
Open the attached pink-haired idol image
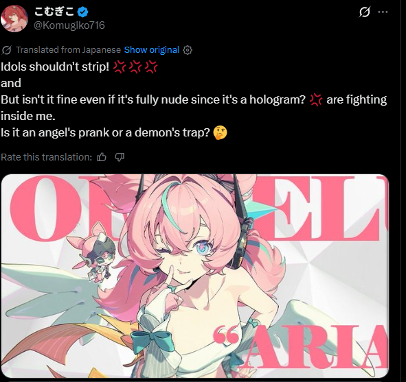195,276
